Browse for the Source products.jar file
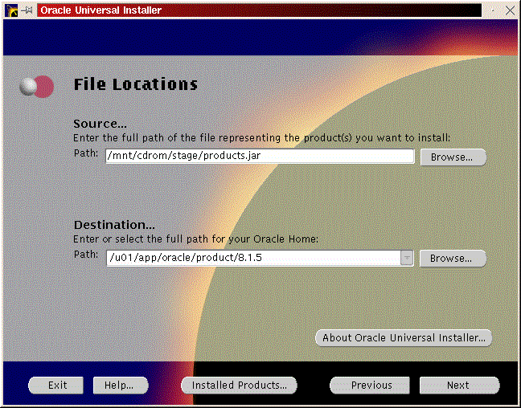This screenshot has height=408, width=521. pos(453,157)
